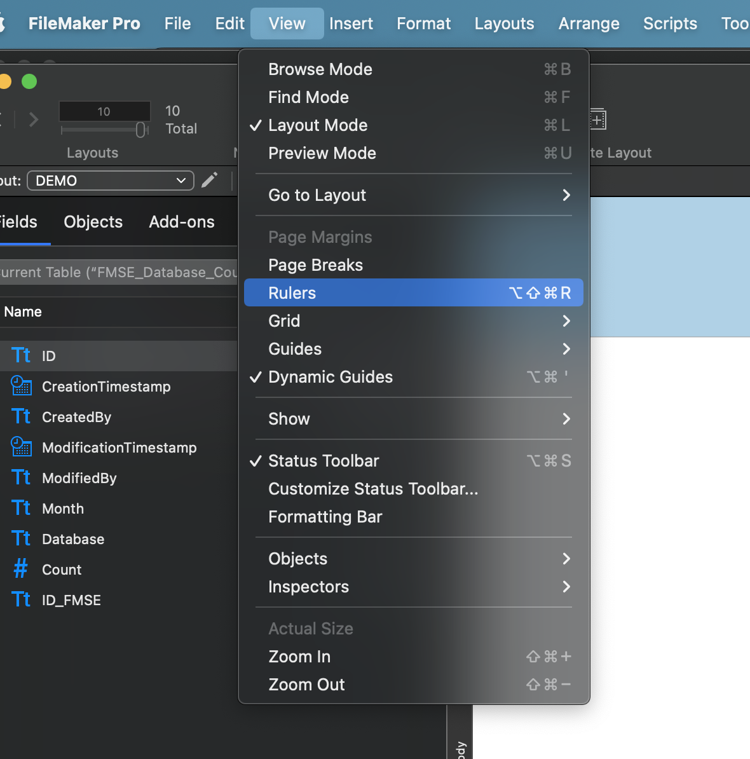Click the Text field icon beside Month
Image resolution: width=750 pixels, height=759 pixels.
[21, 509]
